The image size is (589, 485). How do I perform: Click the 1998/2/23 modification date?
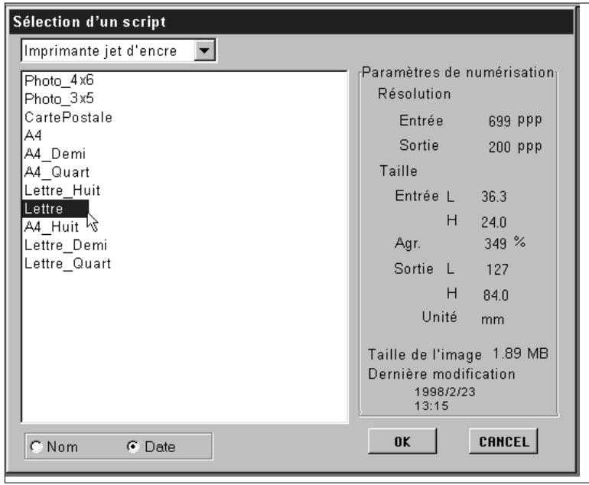pyautogui.click(x=444, y=392)
